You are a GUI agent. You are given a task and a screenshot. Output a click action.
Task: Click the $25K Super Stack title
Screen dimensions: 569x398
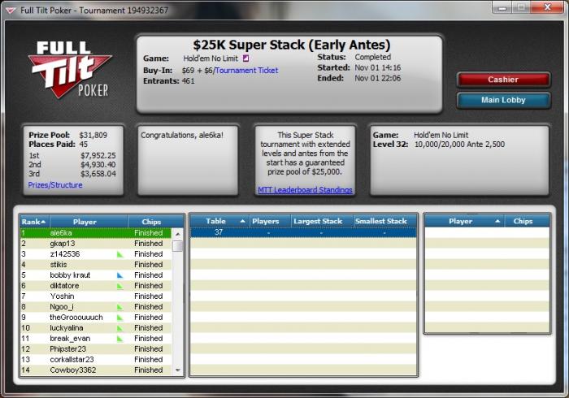pyautogui.click(x=291, y=45)
